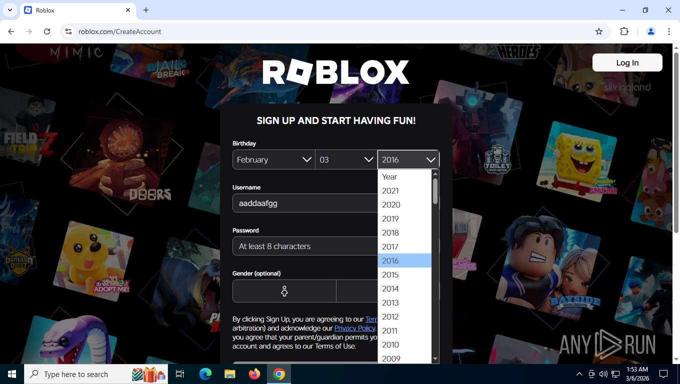Open network status tray icon
680x384 pixels.
615,374
